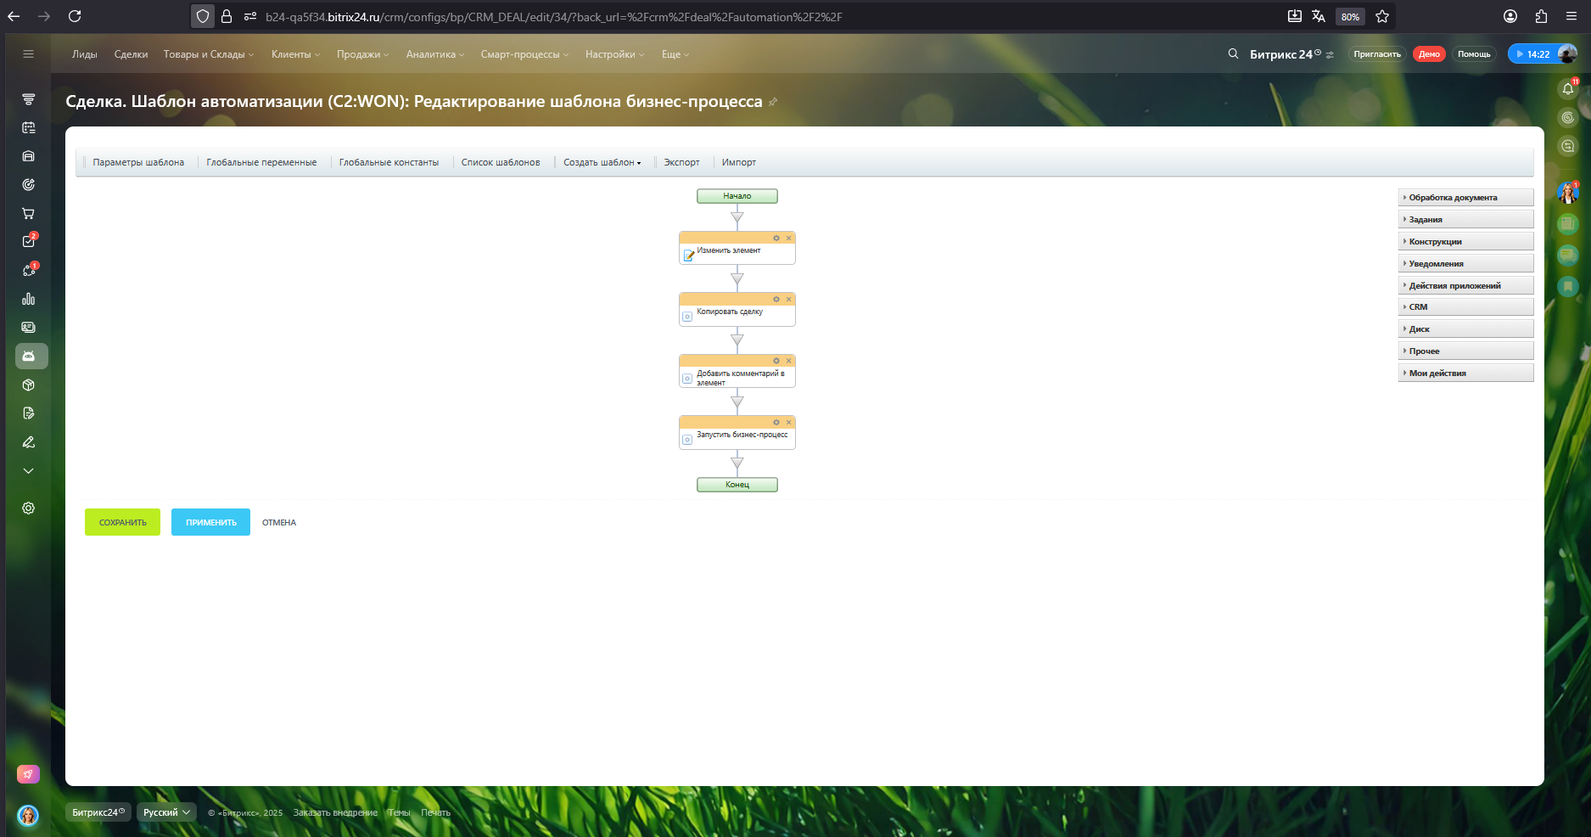
Task: Expand the 'Прочее' actions group
Action: pyautogui.click(x=1465, y=351)
